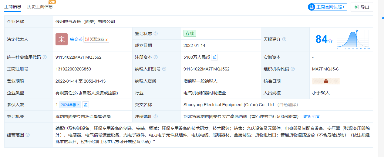Click the help icon beside 统一社会信用代码
This screenshot has width=384, height=157.
tap(45, 57)
